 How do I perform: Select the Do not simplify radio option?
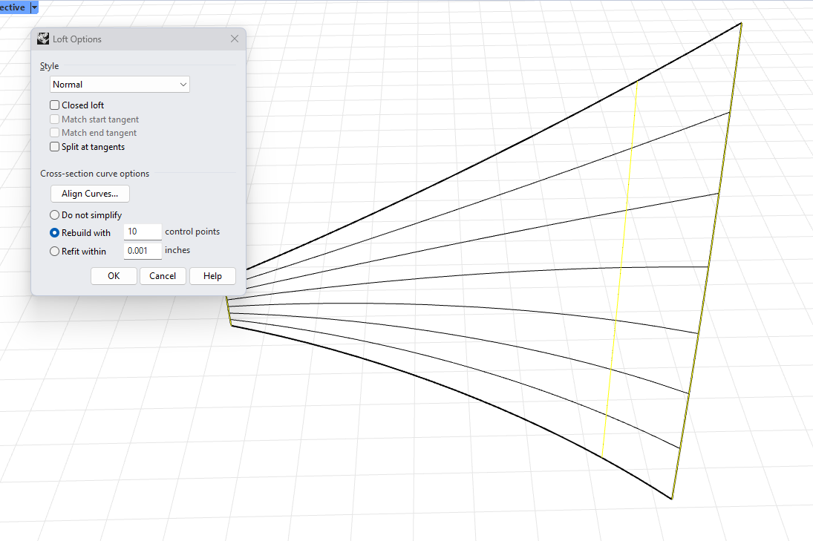pos(54,214)
